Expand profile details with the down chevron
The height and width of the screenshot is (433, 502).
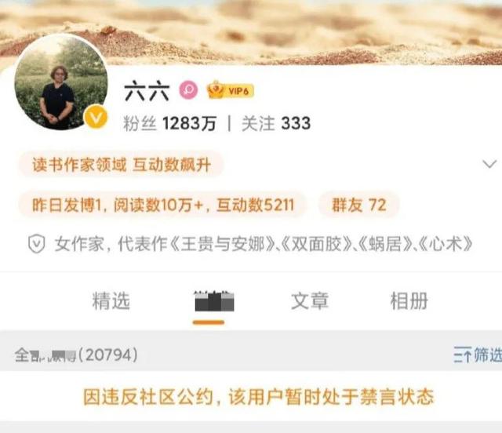pos(489,164)
